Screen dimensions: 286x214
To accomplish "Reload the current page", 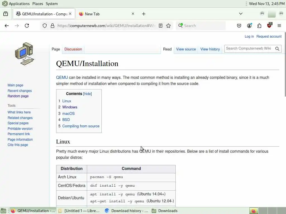I will pos(27,26).
